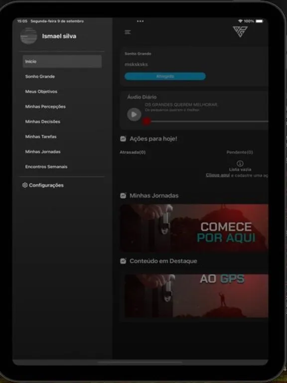
Task: Tap the app logo in header
Action: point(240,31)
